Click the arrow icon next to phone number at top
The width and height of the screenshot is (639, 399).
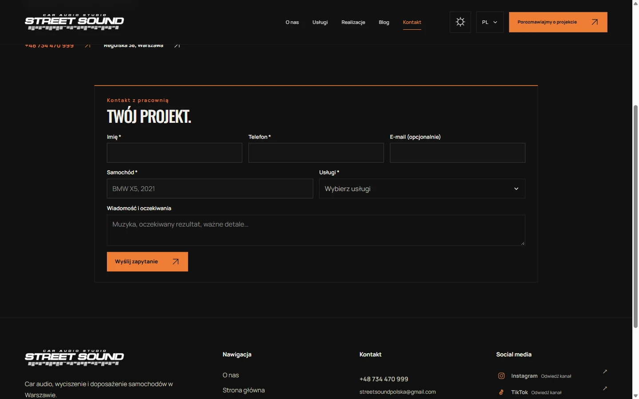[88, 45]
